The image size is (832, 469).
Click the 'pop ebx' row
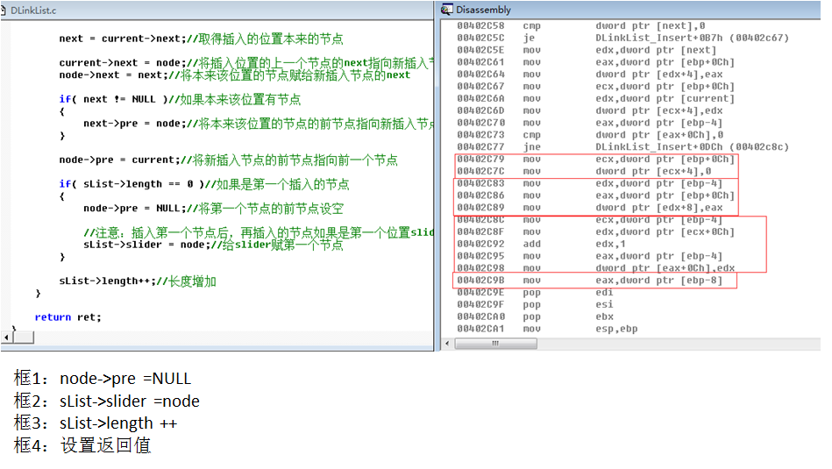click(x=535, y=316)
